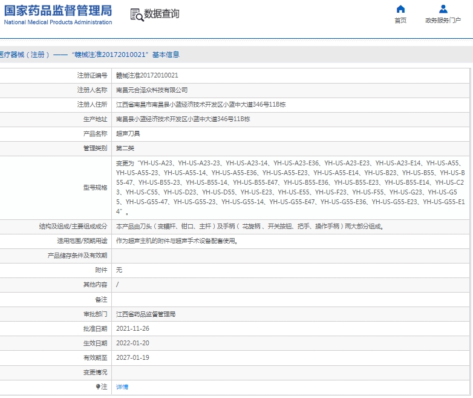This screenshot has height=398, width=473.
Task: Click the 附件 value 无
Action: [x=119, y=270]
